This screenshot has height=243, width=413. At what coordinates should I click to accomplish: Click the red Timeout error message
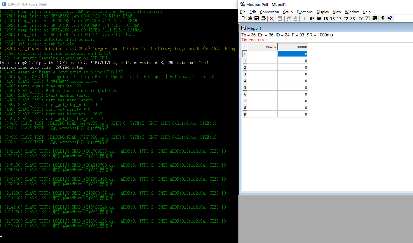(254, 40)
